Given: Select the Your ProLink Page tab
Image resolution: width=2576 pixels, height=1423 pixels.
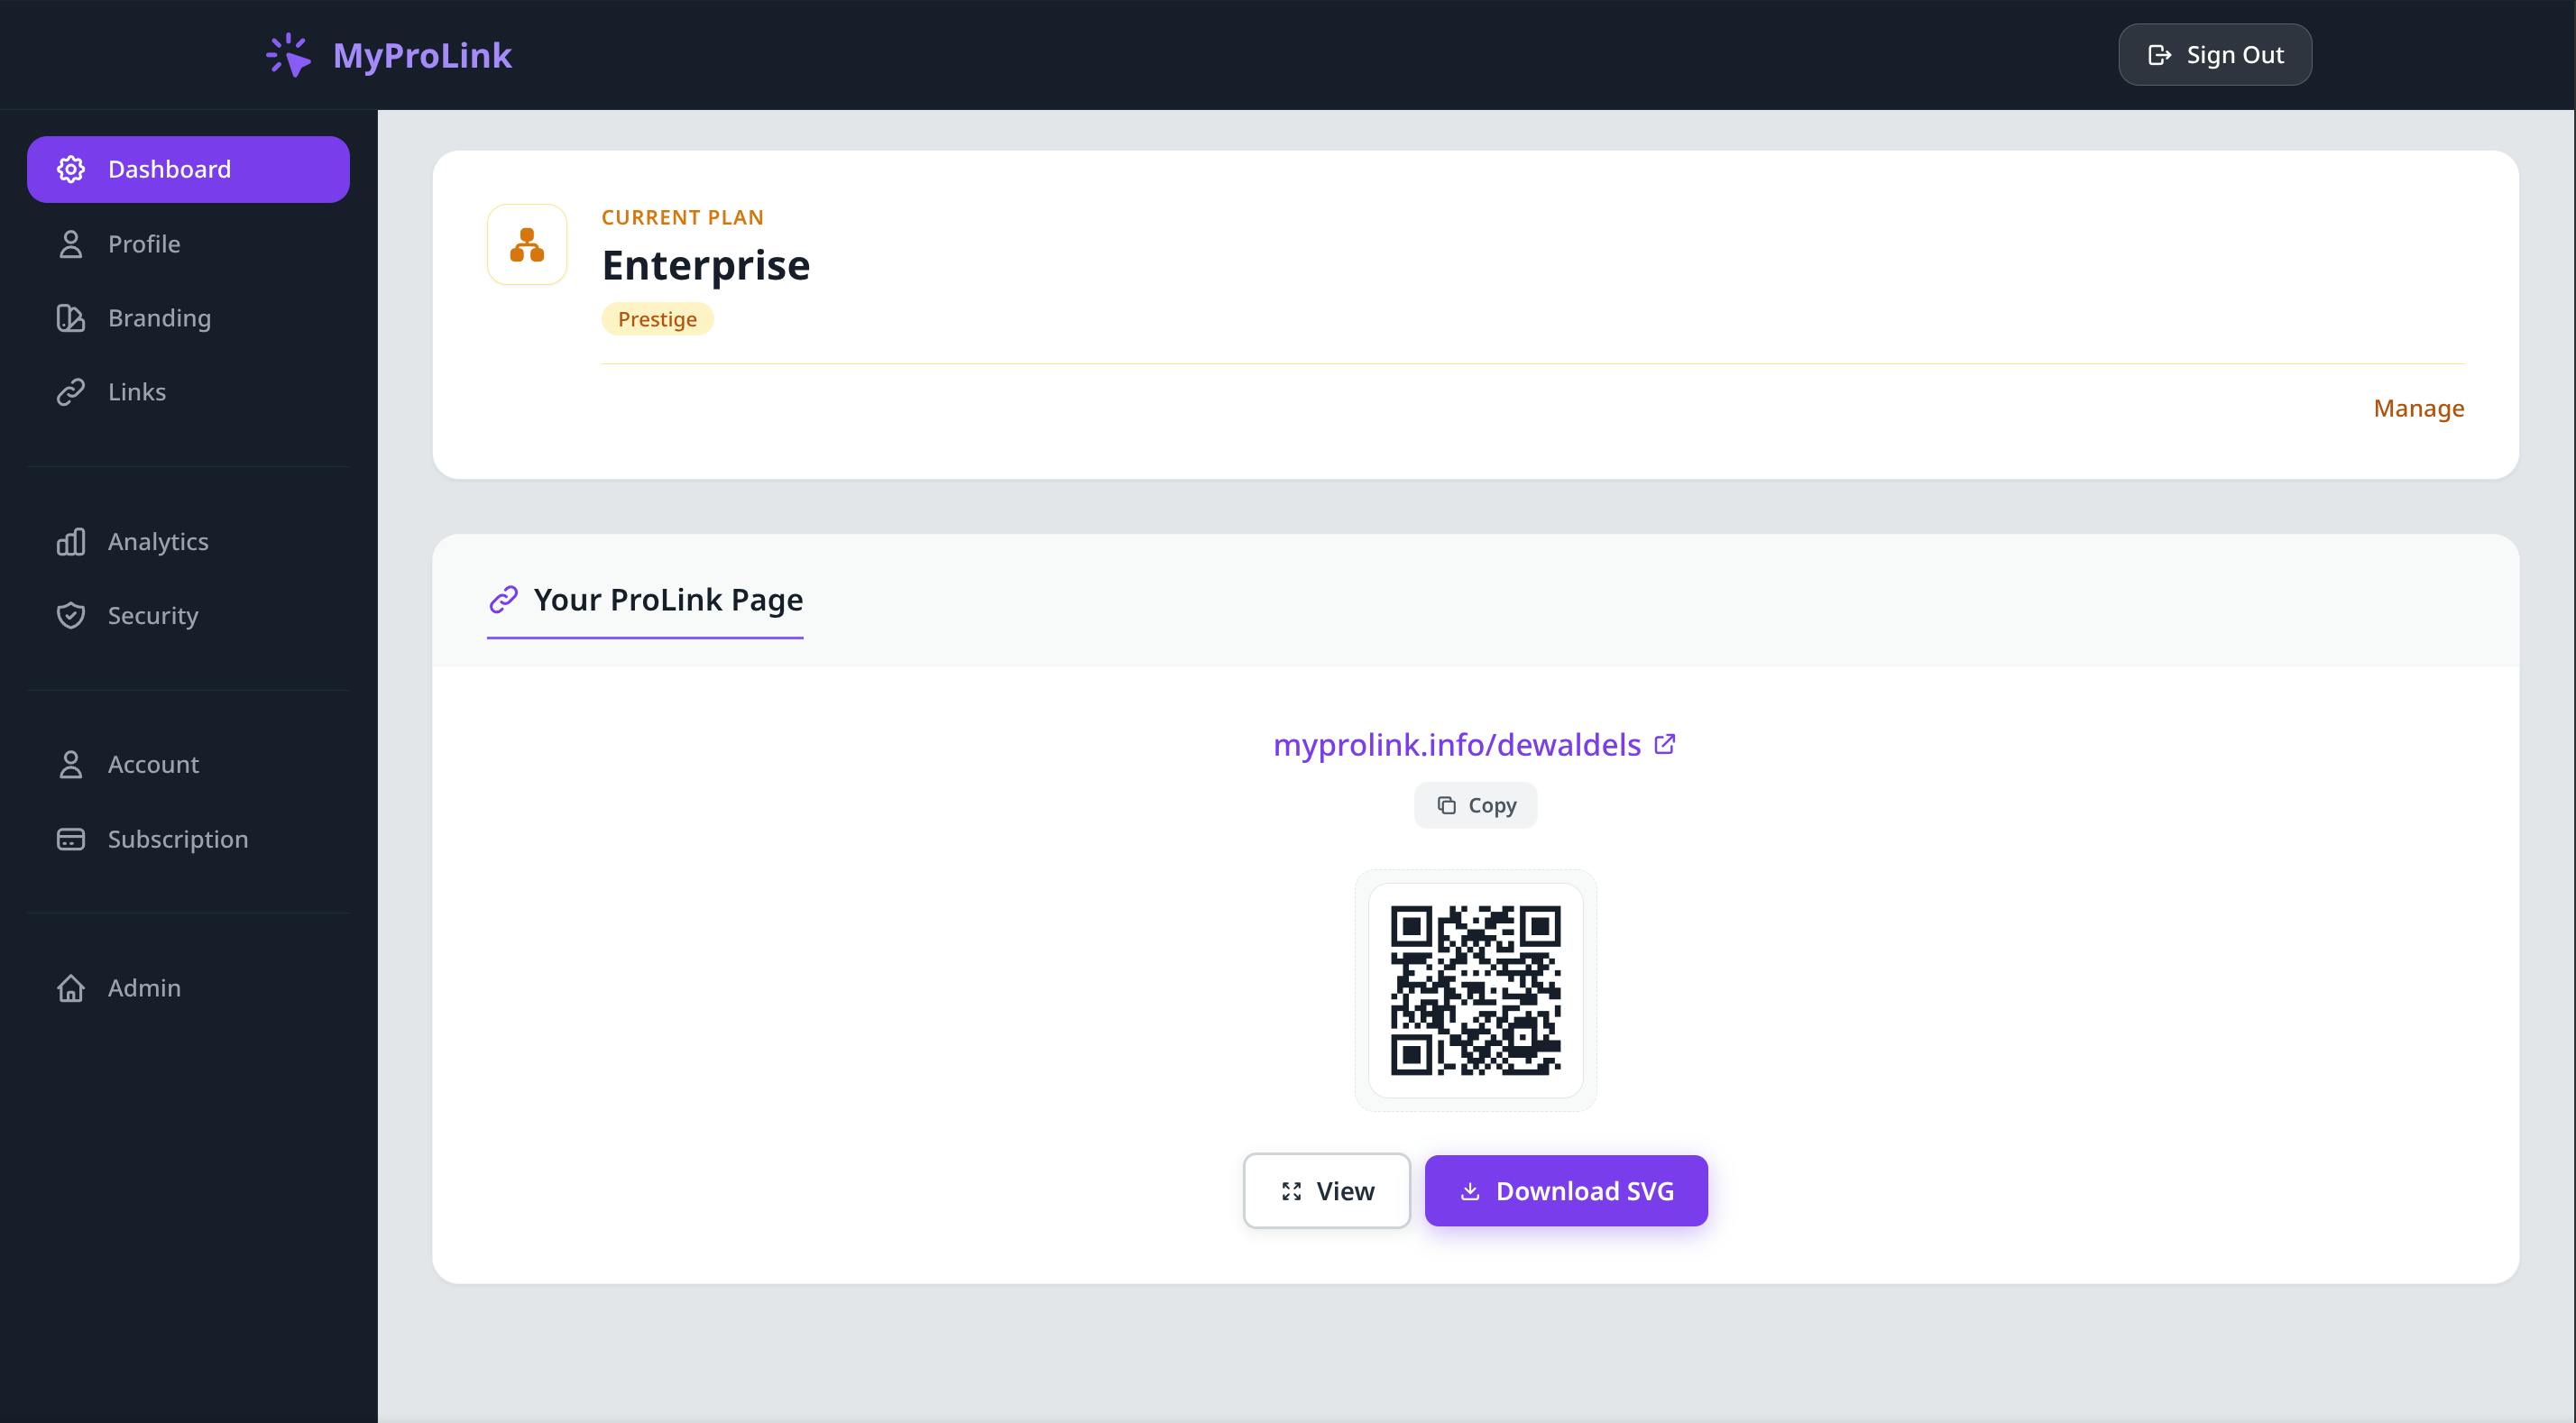Looking at the screenshot, I should tap(645, 601).
